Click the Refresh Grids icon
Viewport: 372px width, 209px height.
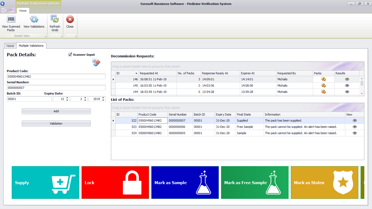point(55,19)
